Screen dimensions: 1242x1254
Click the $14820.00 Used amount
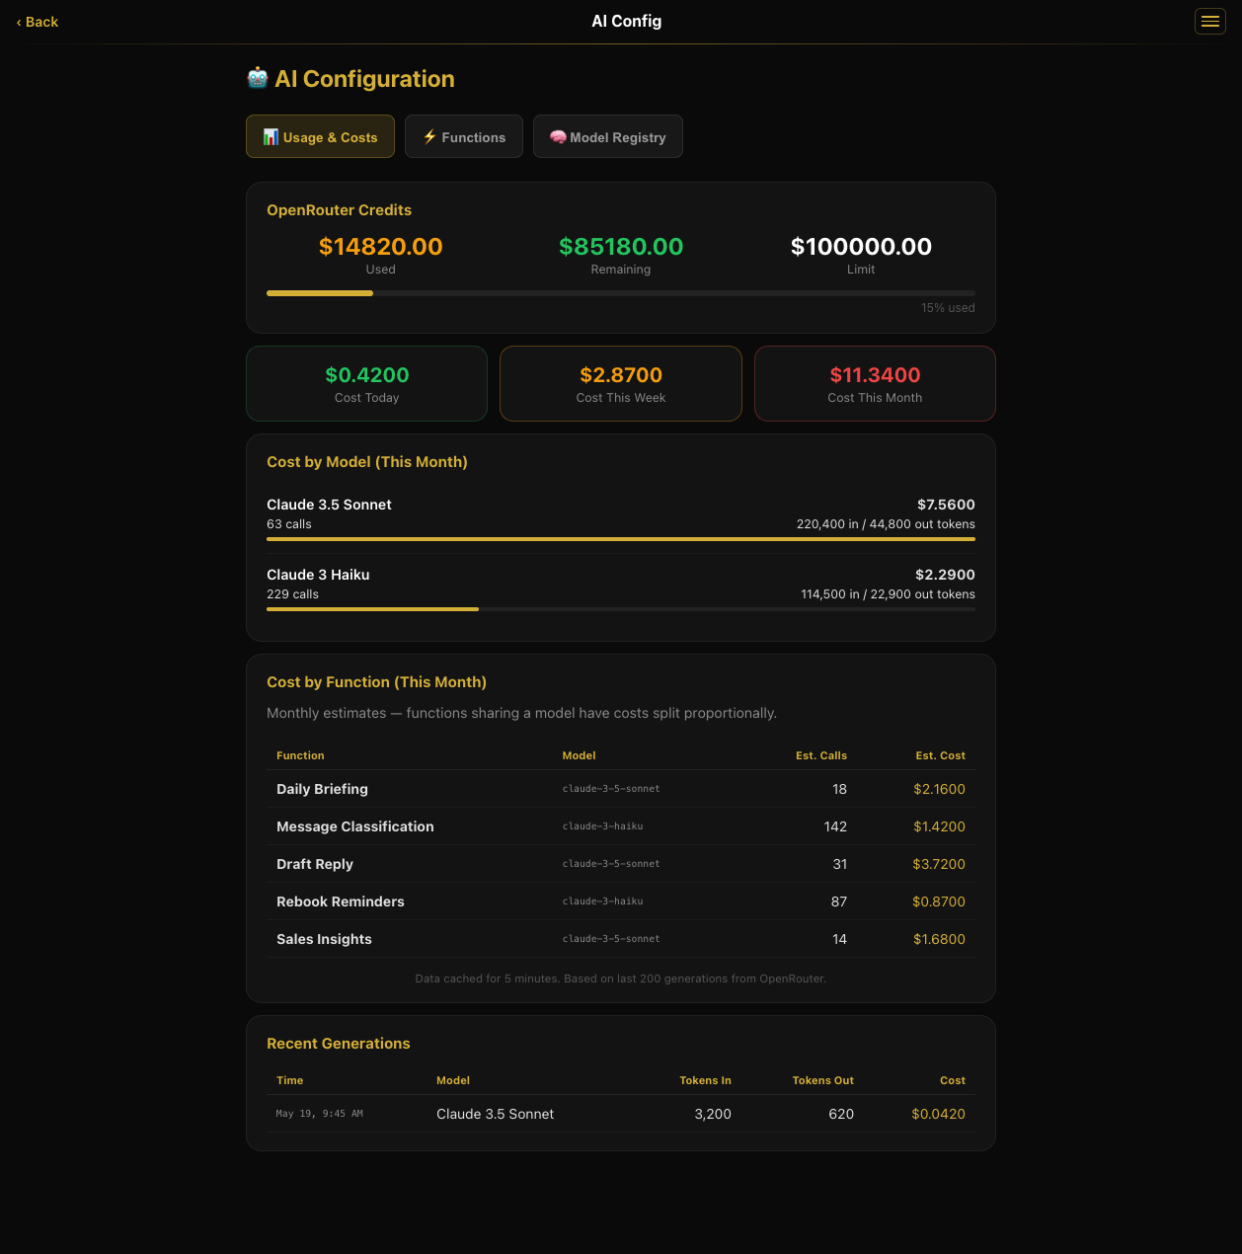(380, 246)
